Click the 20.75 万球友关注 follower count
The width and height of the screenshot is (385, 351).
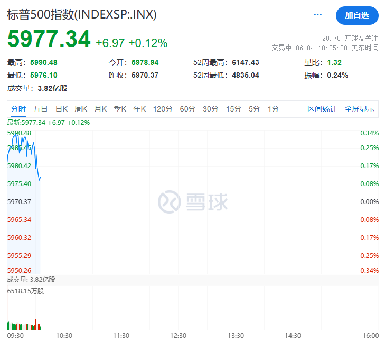[x=350, y=39]
